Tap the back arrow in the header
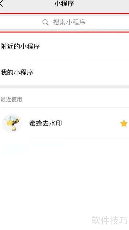 pos(1,3)
